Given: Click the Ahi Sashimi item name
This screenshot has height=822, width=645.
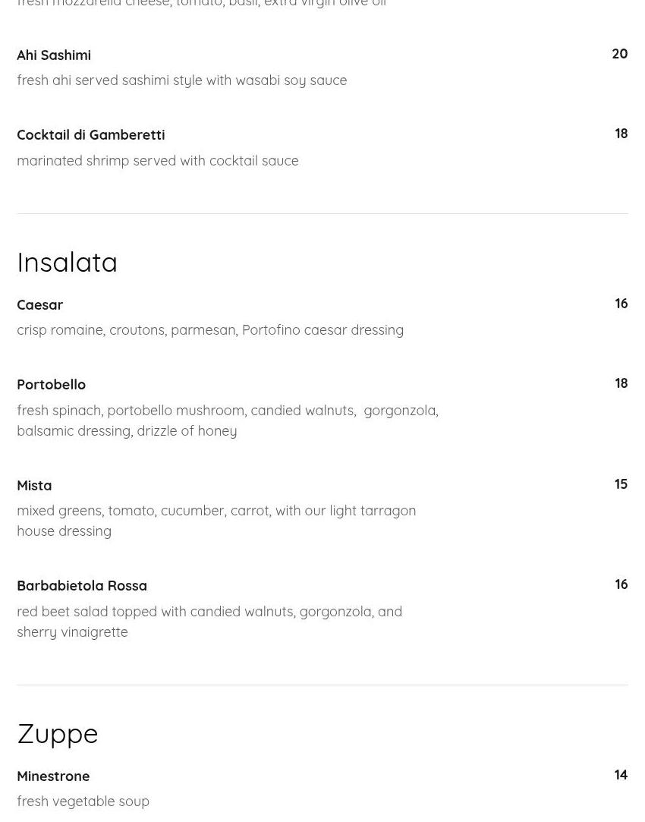Looking at the screenshot, I should coord(54,55).
